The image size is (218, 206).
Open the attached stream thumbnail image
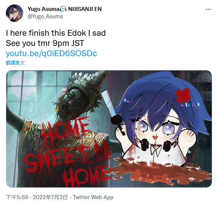[109, 129]
